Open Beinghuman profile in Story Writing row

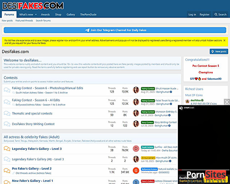click(x=161, y=126)
